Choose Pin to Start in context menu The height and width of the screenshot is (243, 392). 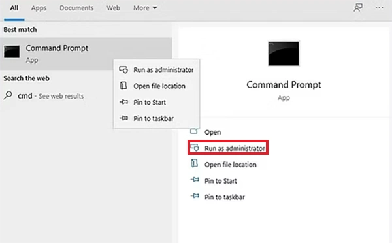157,102
